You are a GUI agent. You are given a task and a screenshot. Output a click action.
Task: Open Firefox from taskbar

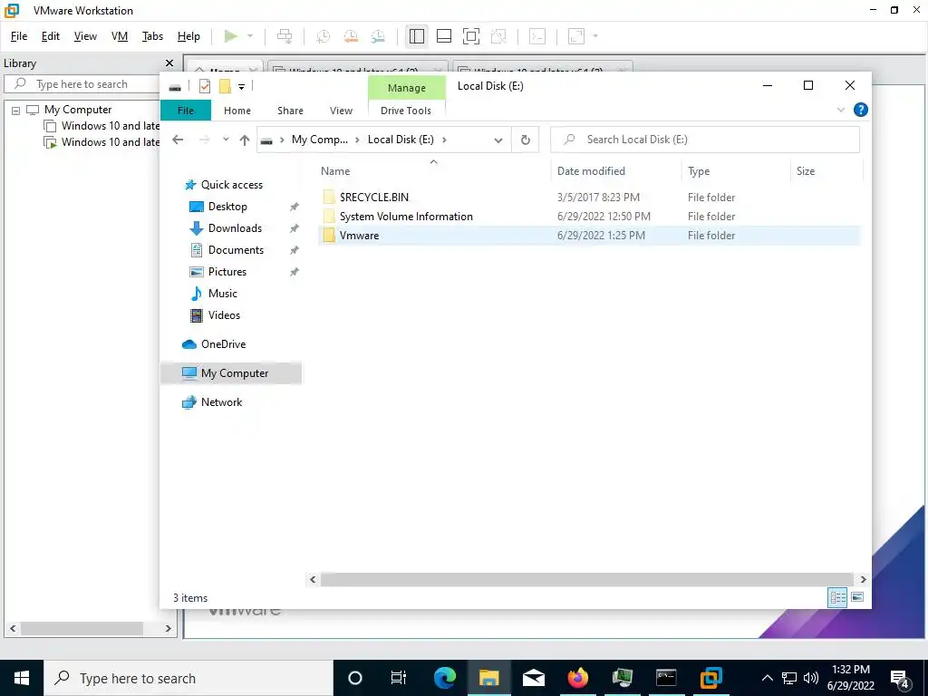pyautogui.click(x=577, y=678)
